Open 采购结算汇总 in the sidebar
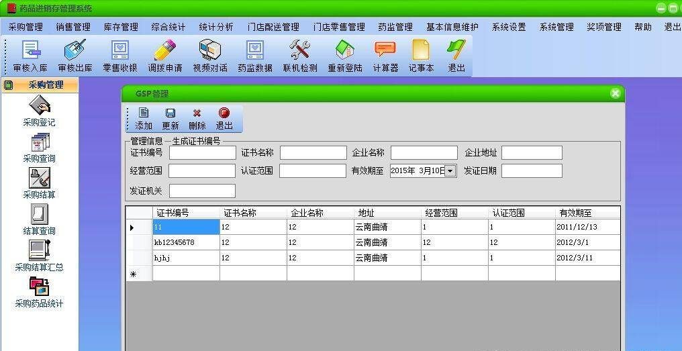Screen dimensions: 682x351 tap(39, 256)
